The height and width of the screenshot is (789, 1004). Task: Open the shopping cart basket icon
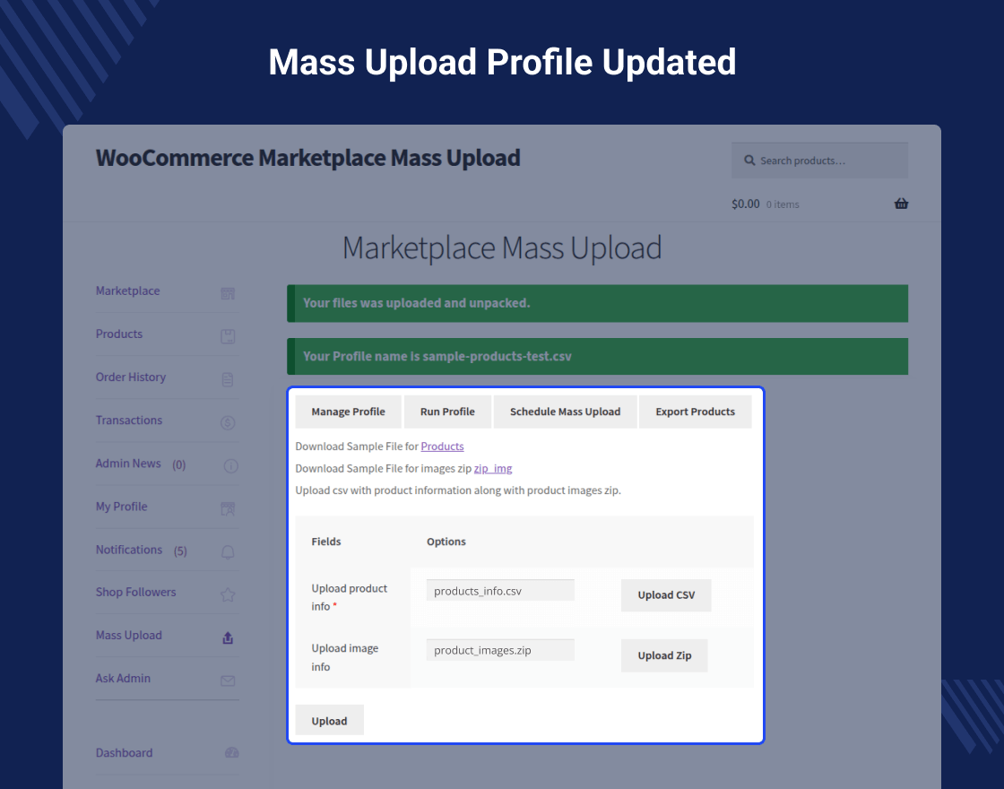(x=901, y=204)
